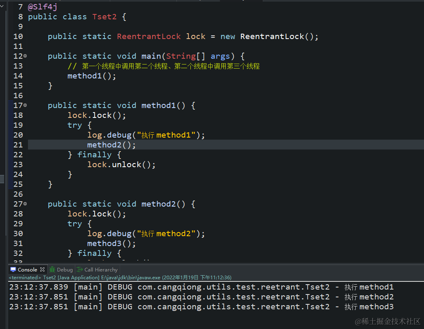Screen dimensions: 424x329
Task: Click line number 21 in gutter
Action: click(18, 145)
